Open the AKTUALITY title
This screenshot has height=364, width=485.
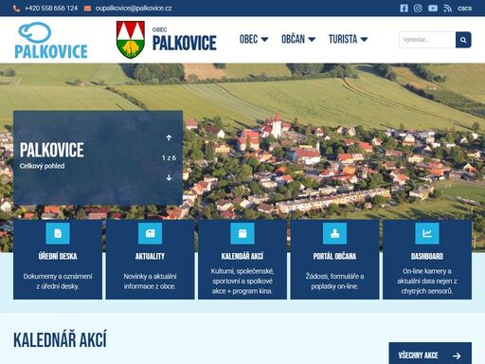[x=150, y=256]
